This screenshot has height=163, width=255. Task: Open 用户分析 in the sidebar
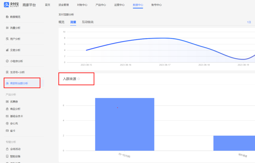pyautogui.click(x=15, y=39)
